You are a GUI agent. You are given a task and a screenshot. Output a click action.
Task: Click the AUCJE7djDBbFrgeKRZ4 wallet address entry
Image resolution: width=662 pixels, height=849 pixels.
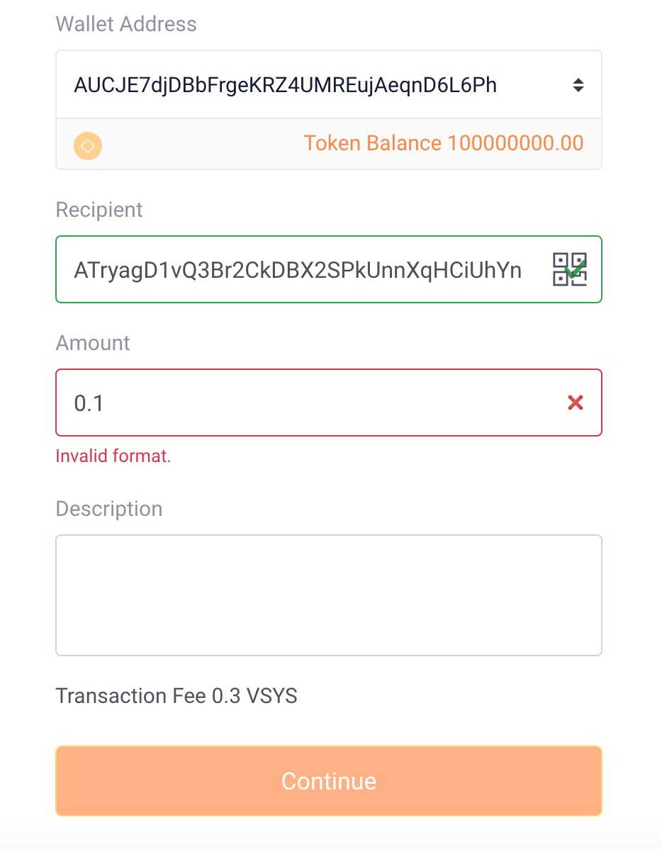pos(286,84)
